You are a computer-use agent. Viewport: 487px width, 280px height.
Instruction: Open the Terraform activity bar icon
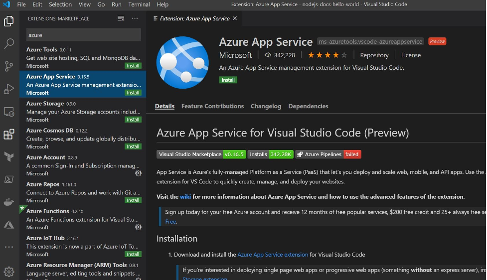pyautogui.click(x=8, y=157)
